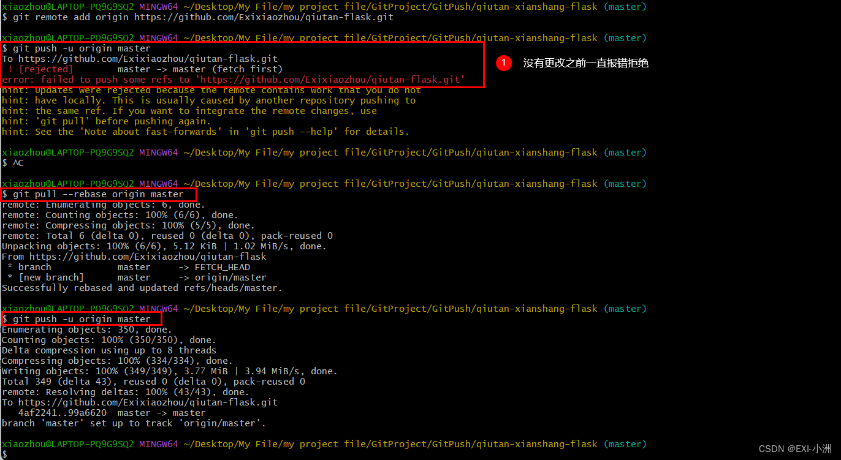Click the 'remote: Total 6 (delta 0)' line

(167, 236)
